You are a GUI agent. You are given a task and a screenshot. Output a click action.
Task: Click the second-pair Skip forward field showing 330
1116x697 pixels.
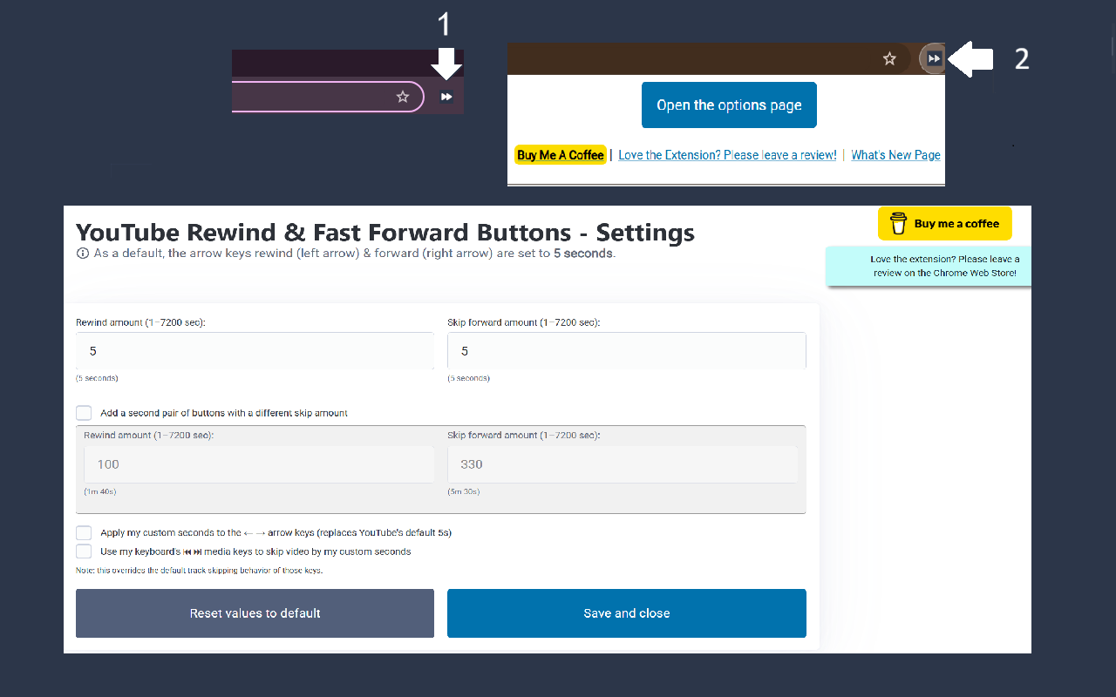(x=623, y=464)
